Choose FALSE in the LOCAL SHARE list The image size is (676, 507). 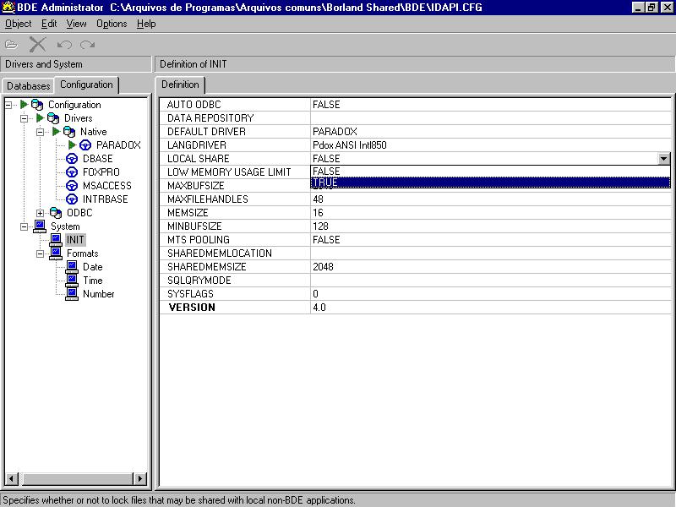pos(490,172)
